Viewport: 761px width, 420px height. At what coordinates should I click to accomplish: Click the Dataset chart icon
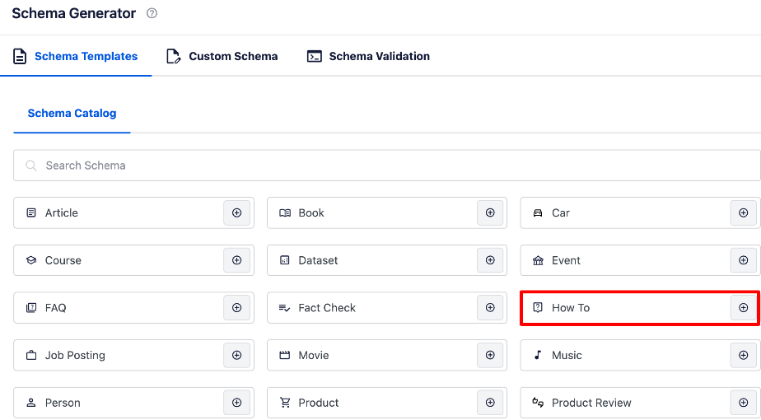point(285,260)
